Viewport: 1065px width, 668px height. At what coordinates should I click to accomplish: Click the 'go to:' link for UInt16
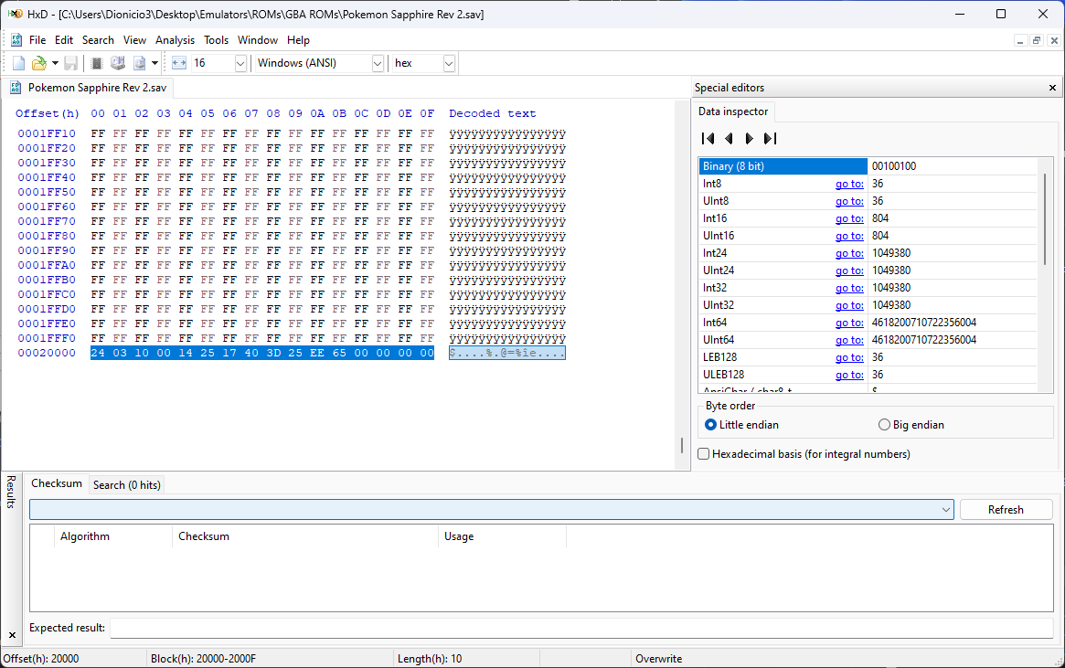pyautogui.click(x=849, y=237)
